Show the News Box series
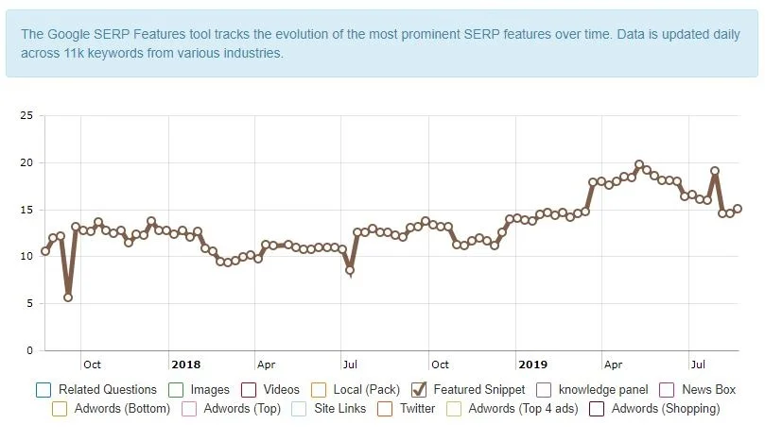This screenshot has width=765, height=441. (x=667, y=389)
